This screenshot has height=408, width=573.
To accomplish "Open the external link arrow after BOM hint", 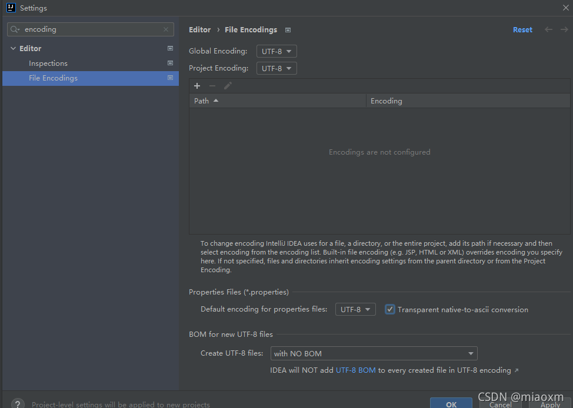I will [517, 370].
